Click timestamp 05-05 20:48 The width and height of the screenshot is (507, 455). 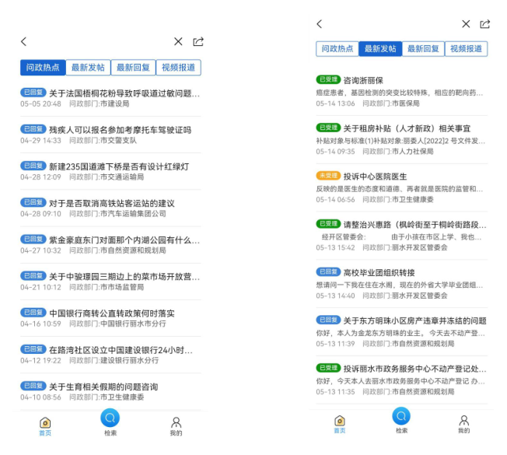(x=40, y=103)
